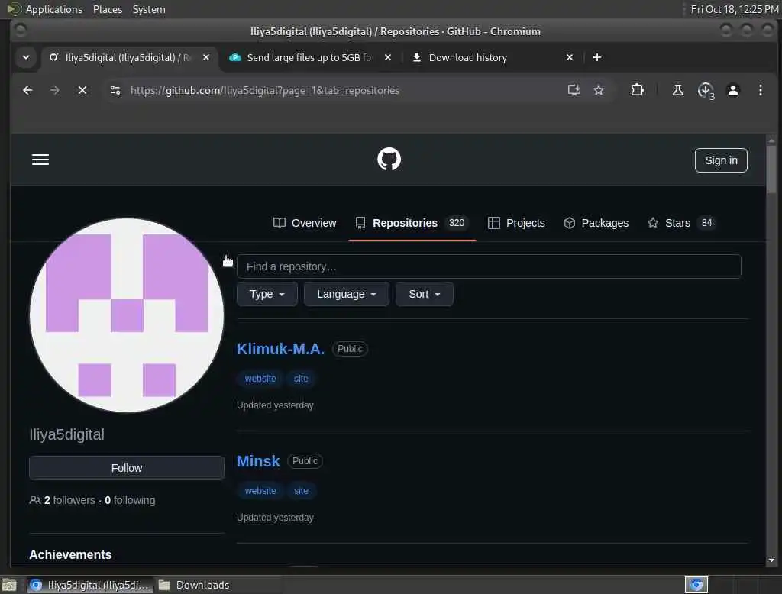This screenshot has height=594, width=782.
Task: Stop page loading with the X button
Action: 82,90
